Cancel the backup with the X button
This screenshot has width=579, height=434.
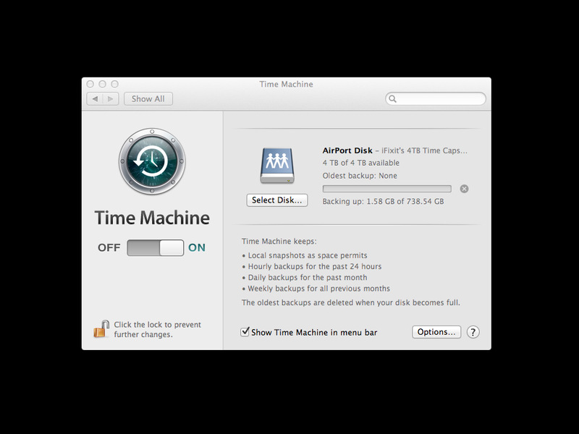[464, 189]
